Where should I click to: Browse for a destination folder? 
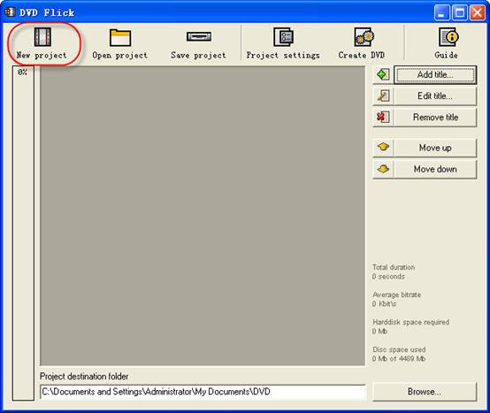[x=425, y=392]
